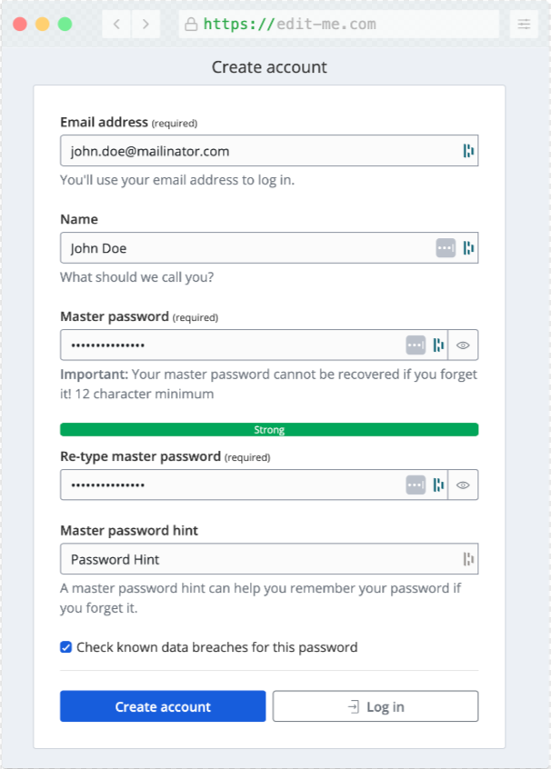The width and height of the screenshot is (551, 769).
Task: Uncheck Check known data breaches checkbox
Action: click(65, 647)
